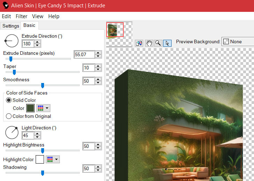This screenshot has width=254, height=181.
Task: Select the hand pan tool
Action: 149,43
